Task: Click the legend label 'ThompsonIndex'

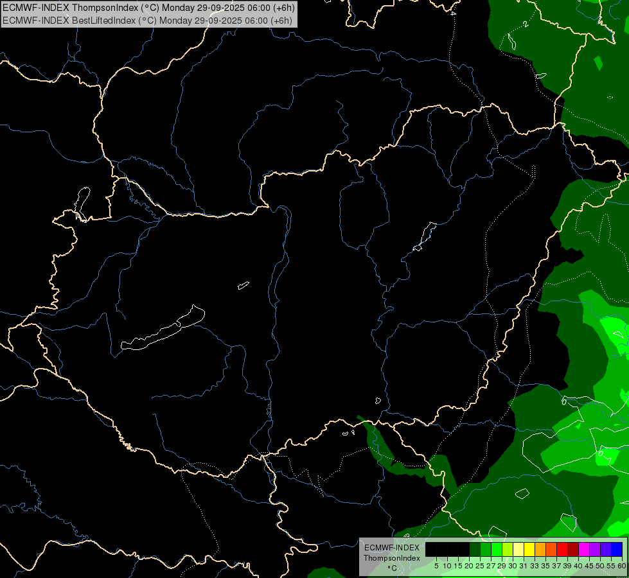Action: [392, 558]
